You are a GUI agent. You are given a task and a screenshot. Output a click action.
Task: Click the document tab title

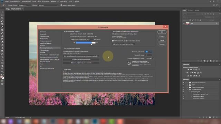(13, 9)
